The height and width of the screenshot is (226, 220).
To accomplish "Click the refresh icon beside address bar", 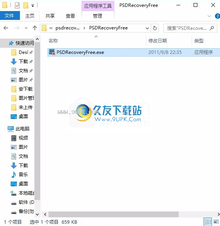I will (x=155, y=28).
